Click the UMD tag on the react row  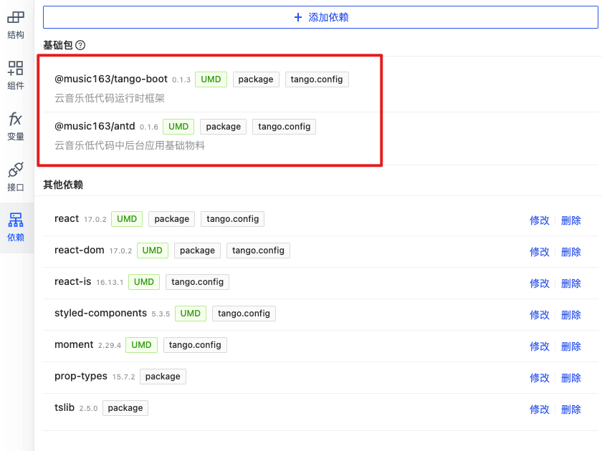click(x=127, y=219)
